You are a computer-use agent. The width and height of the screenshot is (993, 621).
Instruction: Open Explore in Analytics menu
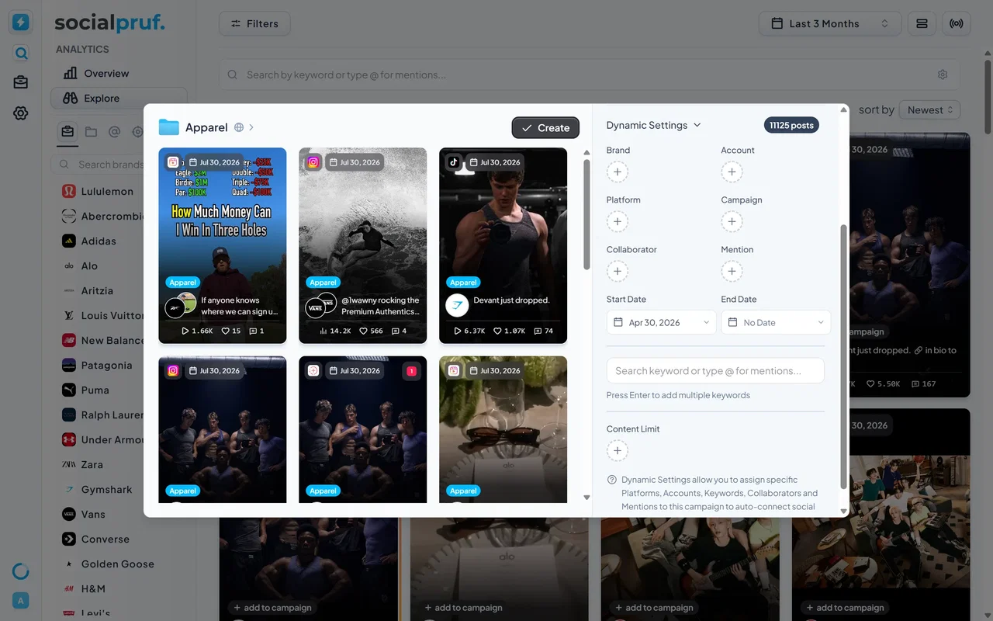click(x=119, y=98)
